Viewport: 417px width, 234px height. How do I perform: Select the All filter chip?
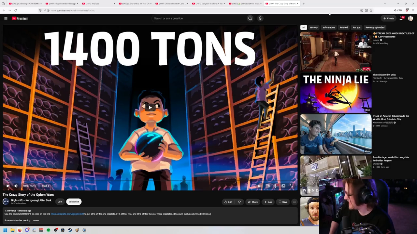click(304, 28)
